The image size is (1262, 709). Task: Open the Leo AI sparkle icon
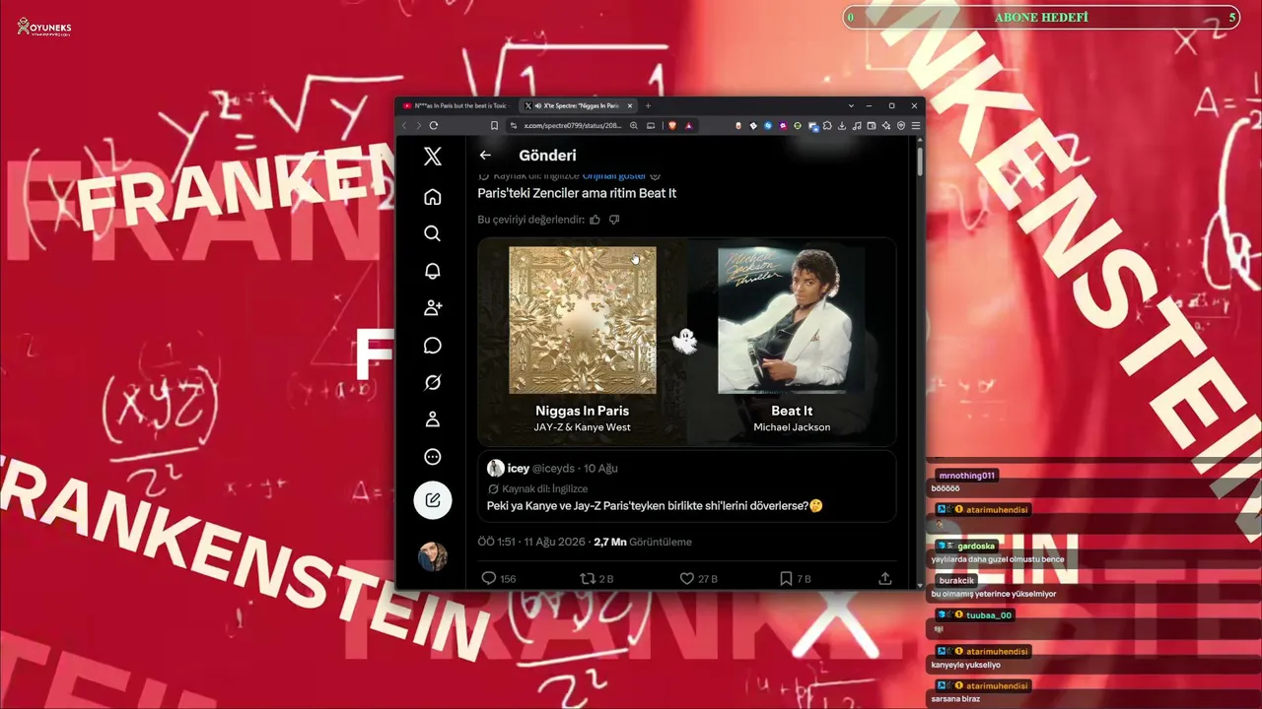tap(886, 125)
